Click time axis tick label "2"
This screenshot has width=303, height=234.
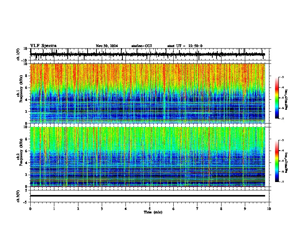78,209
